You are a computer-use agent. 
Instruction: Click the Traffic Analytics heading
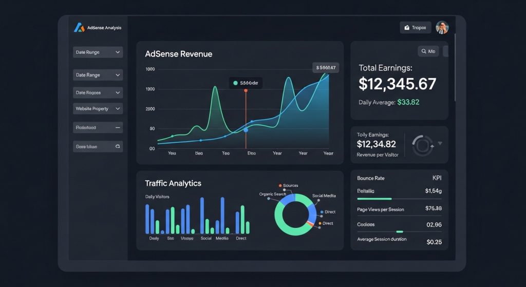click(173, 183)
